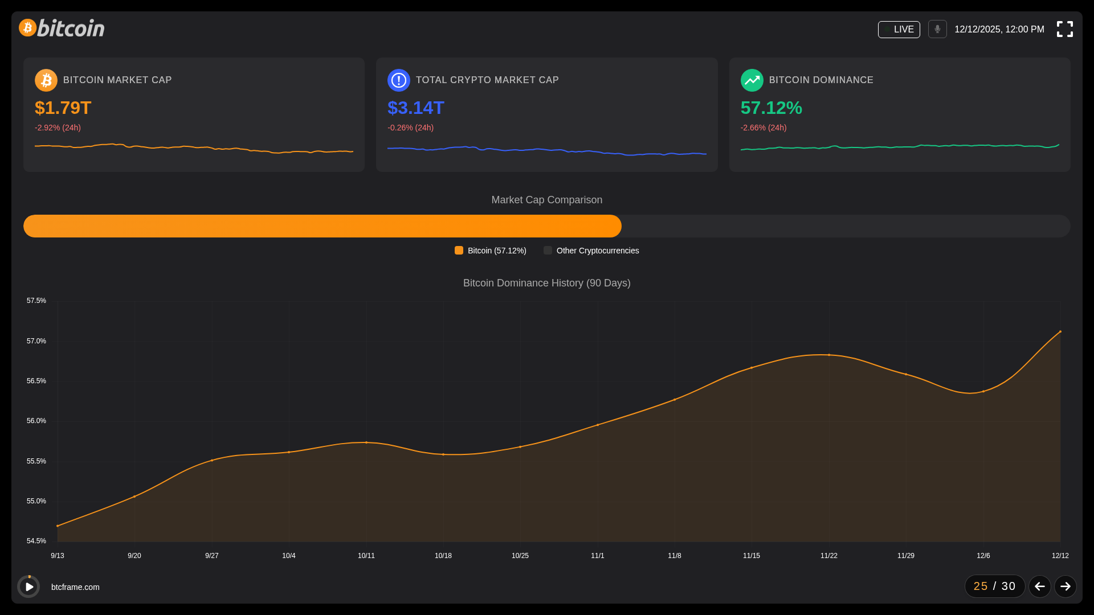Toggle the LIVE indicator button
The height and width of the screenshot is (615, 1094).
[x=899, y=29]
